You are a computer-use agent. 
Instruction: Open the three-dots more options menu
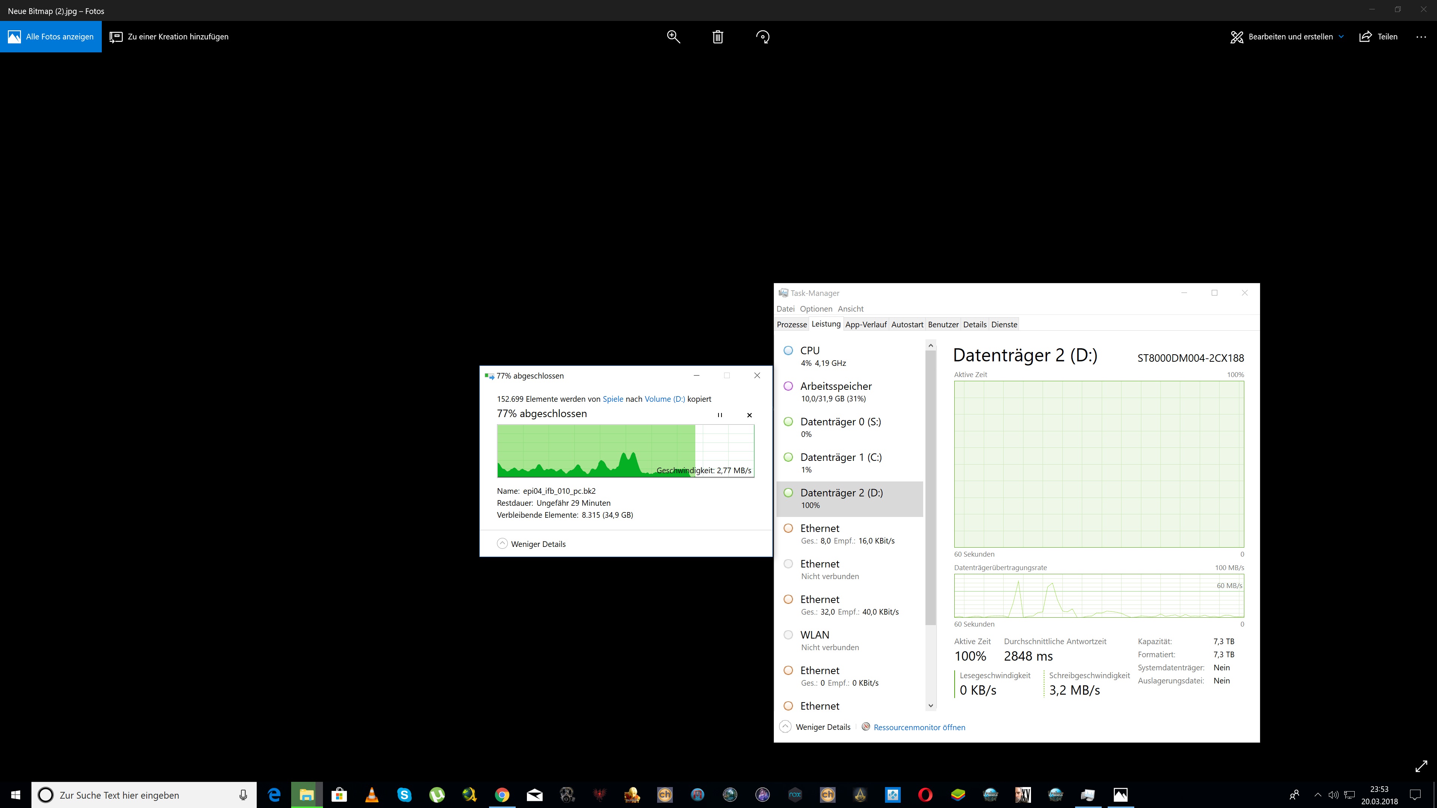[1421, 37]
